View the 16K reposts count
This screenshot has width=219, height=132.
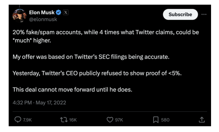coord(73,120)
